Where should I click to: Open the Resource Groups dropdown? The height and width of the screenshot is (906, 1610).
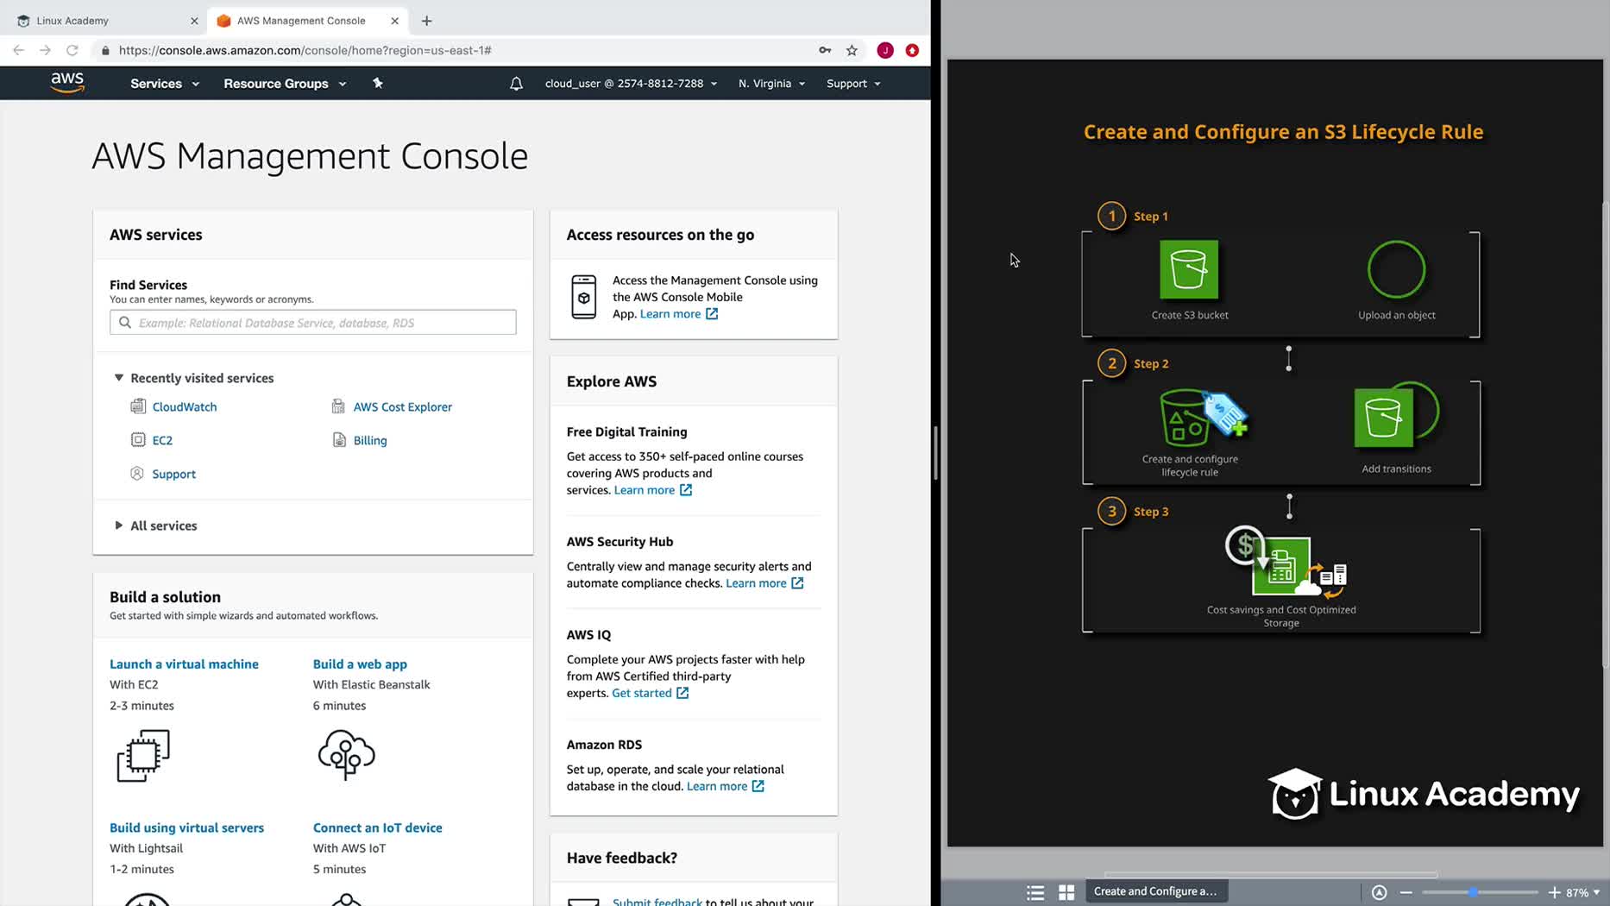pyautogui.click(x=285, y=84)
